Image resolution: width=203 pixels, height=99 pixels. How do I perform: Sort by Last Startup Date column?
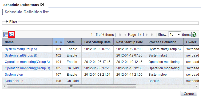(97, 42)
